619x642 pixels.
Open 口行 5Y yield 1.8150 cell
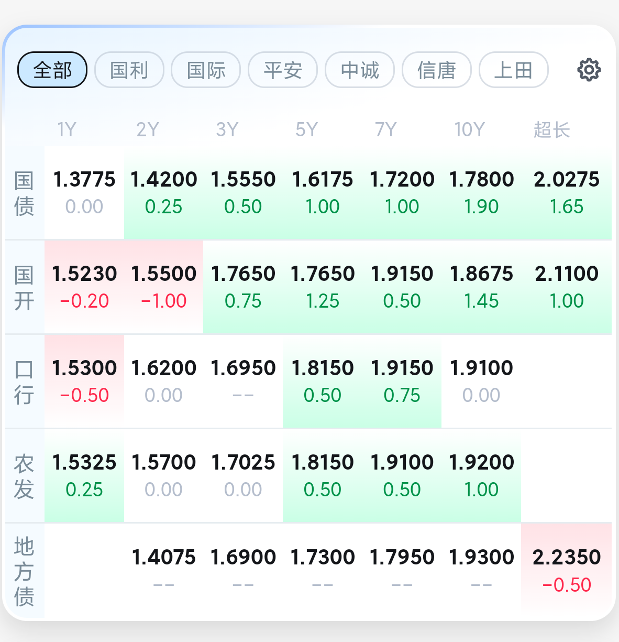tap(323, 382)
